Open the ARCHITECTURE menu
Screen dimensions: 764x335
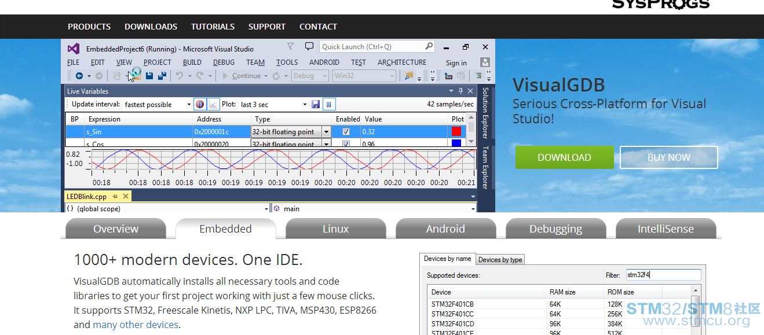click(x=402, y=62)
